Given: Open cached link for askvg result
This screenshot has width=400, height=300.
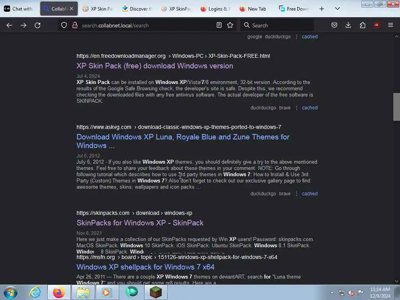Looking at the screenshot, I should (310, 194).
